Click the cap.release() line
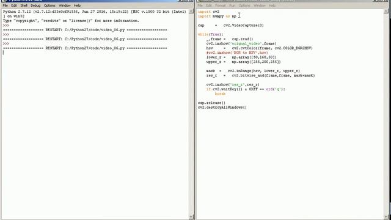 pos(211,103)
